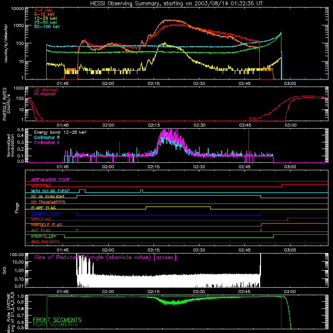Screen dimensions: 333x333
Task: Click the HESSI Observing Summary title text
Action: coord(176,3)
